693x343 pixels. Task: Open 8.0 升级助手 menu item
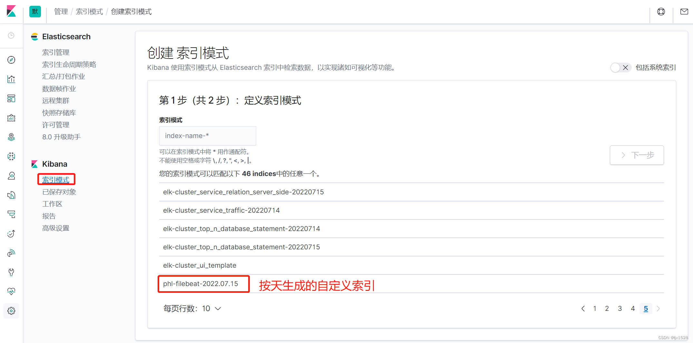pos(61,137)
